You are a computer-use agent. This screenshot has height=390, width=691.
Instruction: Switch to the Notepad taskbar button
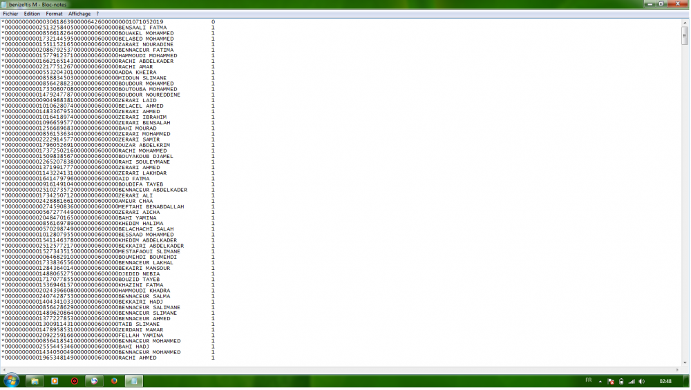[x=133, y=380]
